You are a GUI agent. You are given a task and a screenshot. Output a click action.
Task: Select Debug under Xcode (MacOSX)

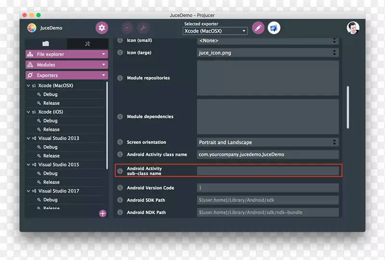[x=51, y=94]
